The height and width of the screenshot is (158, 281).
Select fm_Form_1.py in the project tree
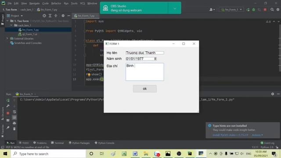[30, 30]
